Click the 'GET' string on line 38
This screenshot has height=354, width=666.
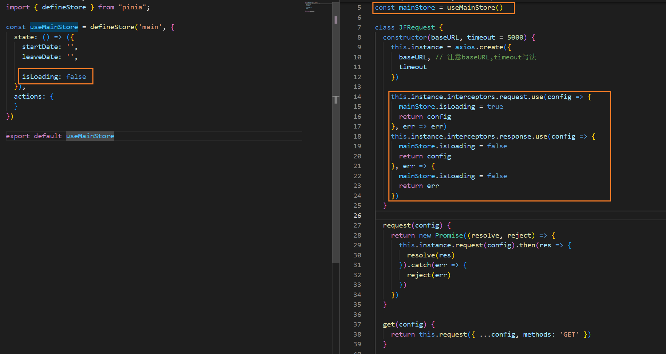(x=569, y=335)
